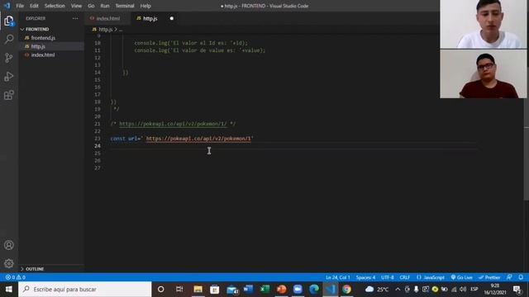Image resolution: width=529 pixels, height=297 pixels.
Task: Open the Selection menu
Action: [x=55, y=6]
